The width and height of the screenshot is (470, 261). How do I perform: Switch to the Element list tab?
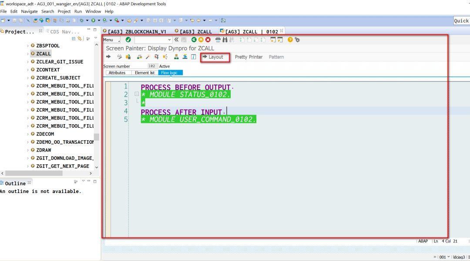[x=145, y=73]
